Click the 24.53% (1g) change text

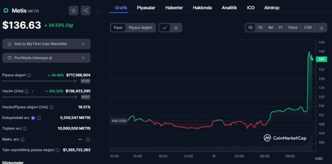pos(59,25)
